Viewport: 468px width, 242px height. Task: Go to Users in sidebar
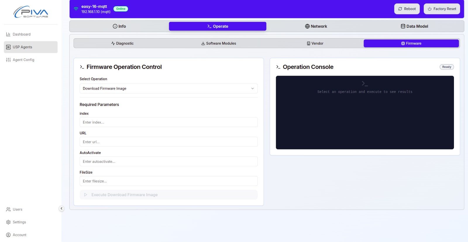tap(17, 209)
